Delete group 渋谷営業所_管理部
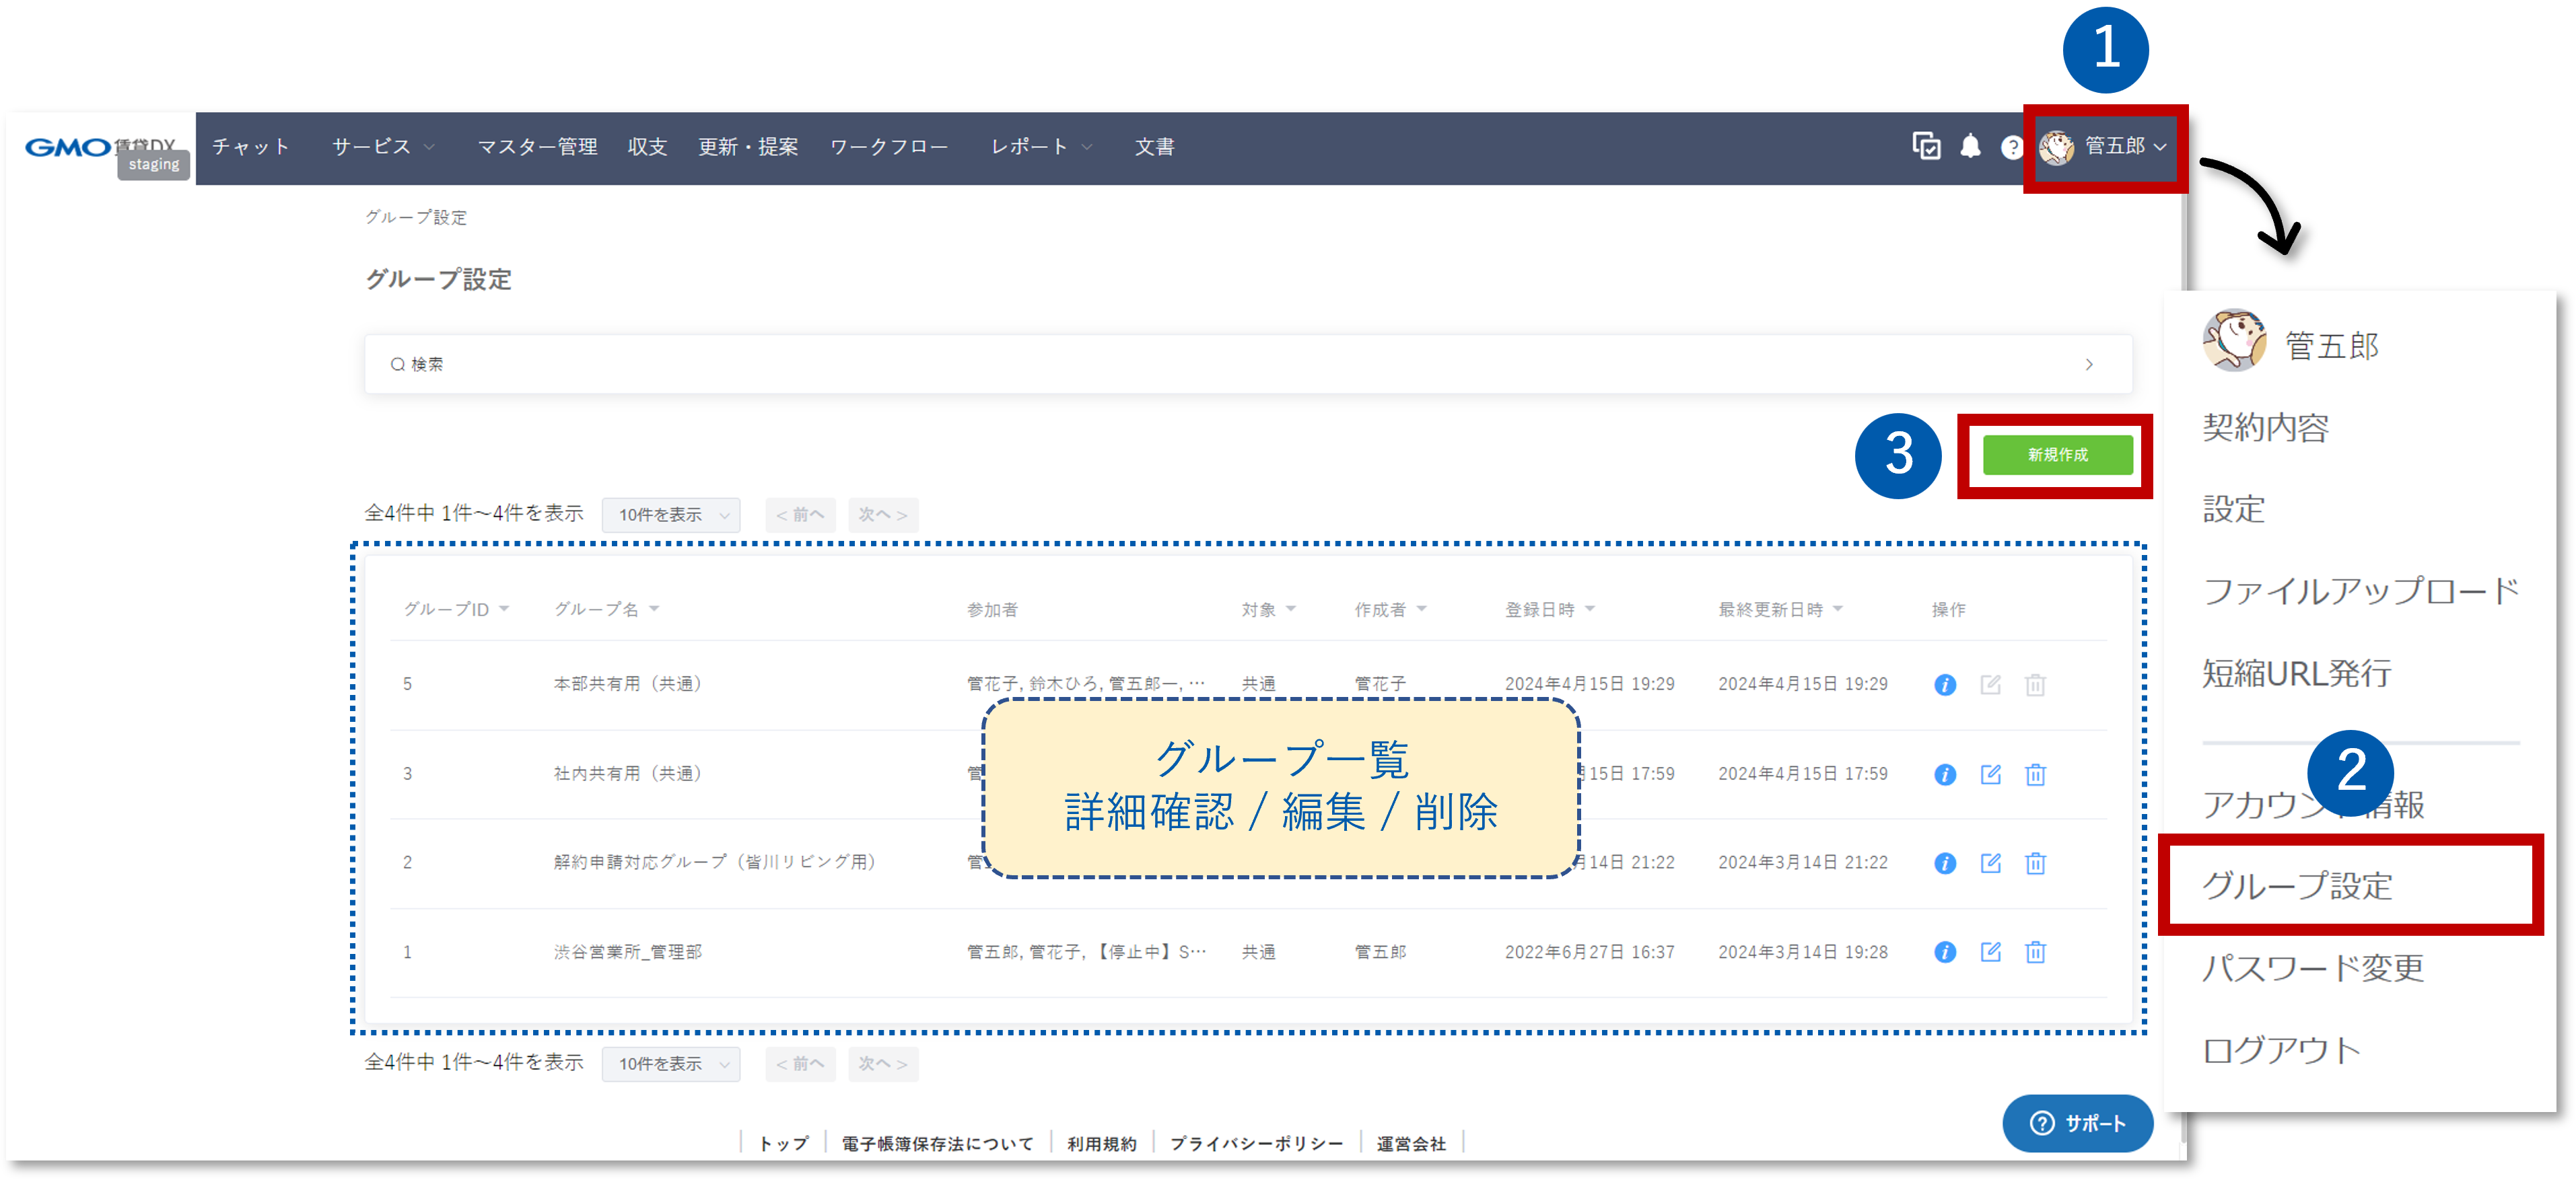This screenshot has height=1180, width=2576. click(2035, 952)
